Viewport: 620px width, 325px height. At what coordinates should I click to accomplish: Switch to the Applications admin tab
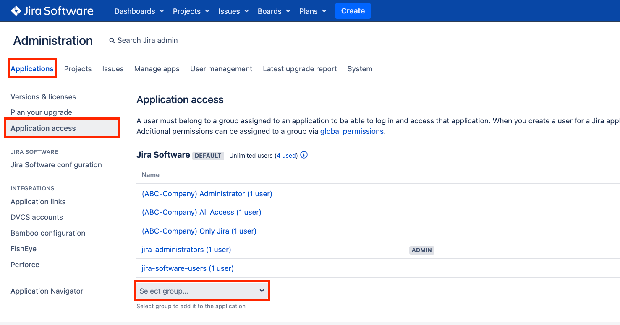(x=32, y=69)
